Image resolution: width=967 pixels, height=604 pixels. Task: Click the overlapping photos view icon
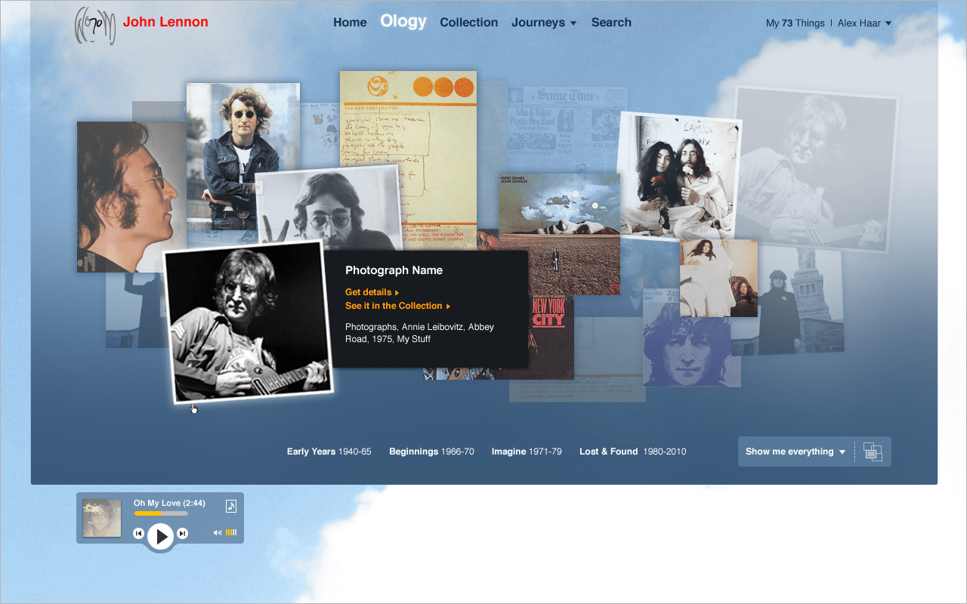tap(873, 451)
